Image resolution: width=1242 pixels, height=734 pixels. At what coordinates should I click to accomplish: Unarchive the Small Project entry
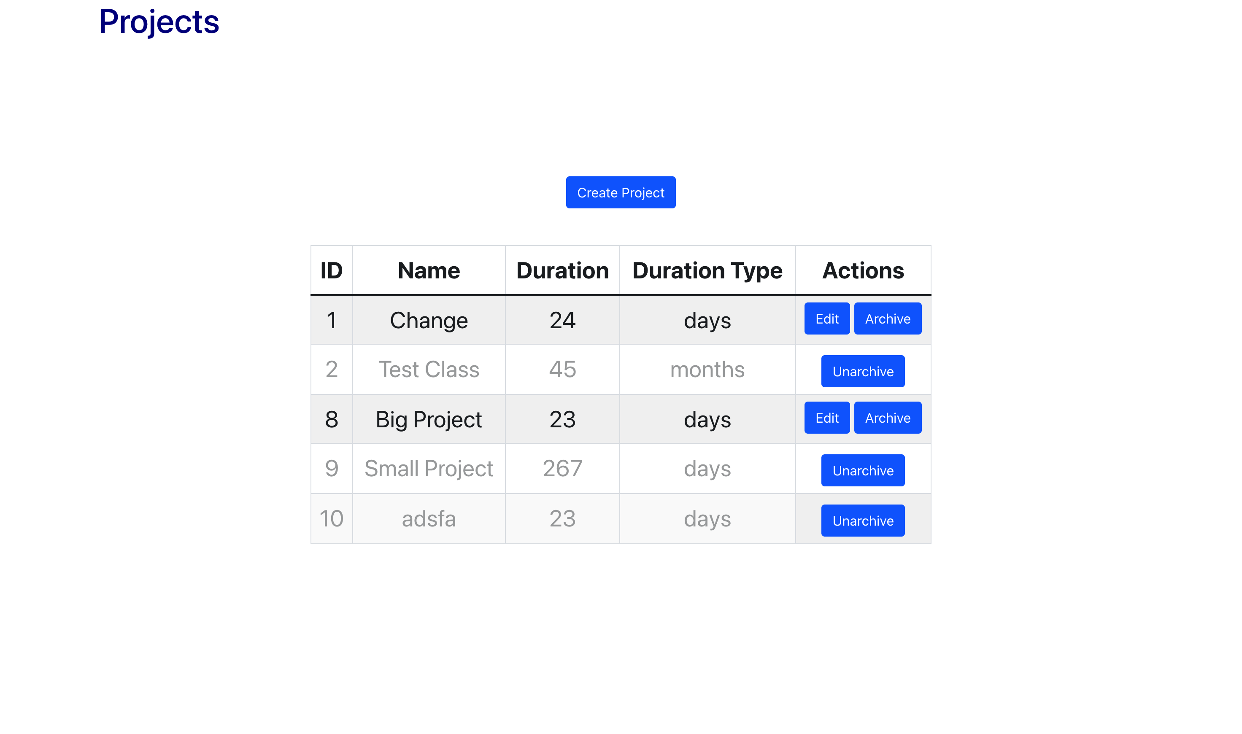863,470
